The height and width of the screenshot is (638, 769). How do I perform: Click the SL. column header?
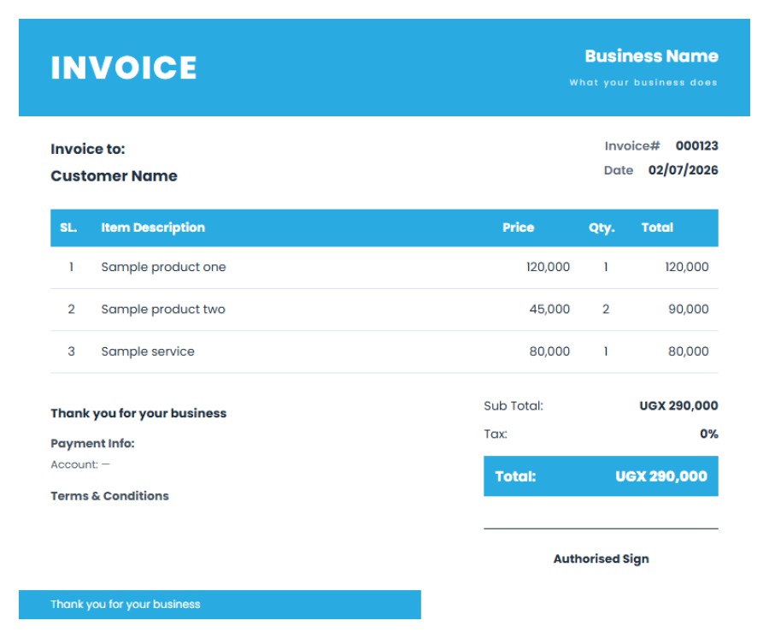pyautogui.click(x=68, y=227)
